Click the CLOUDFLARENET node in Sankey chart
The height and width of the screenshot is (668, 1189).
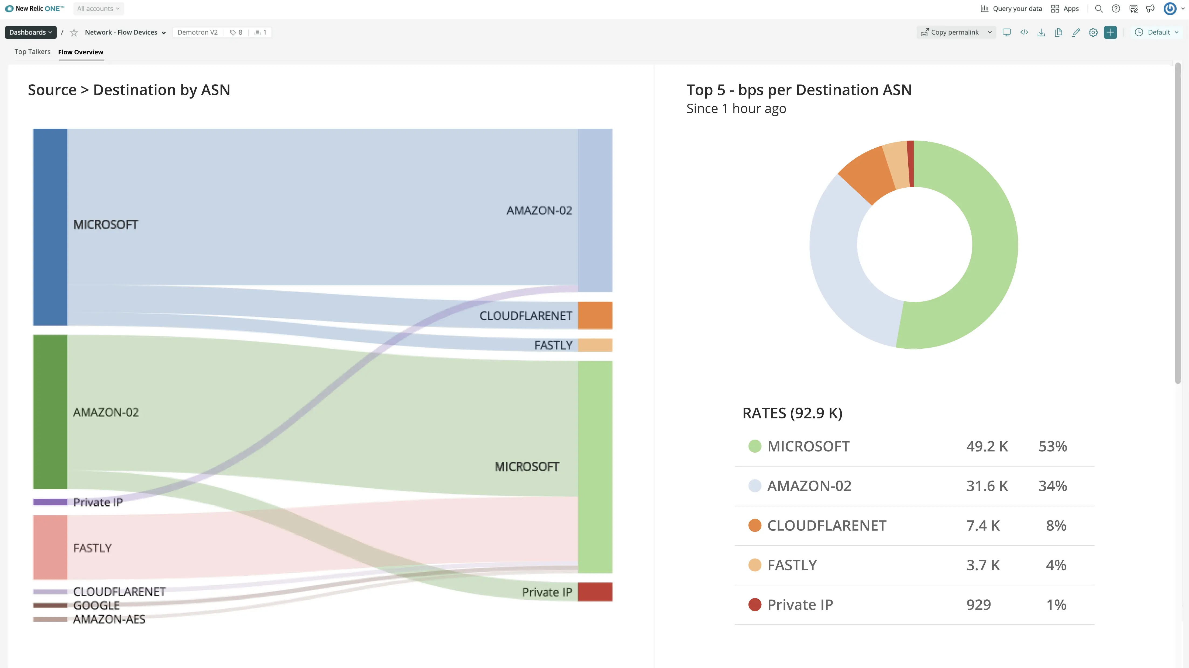pyautogui.click(x=596, y=316)
